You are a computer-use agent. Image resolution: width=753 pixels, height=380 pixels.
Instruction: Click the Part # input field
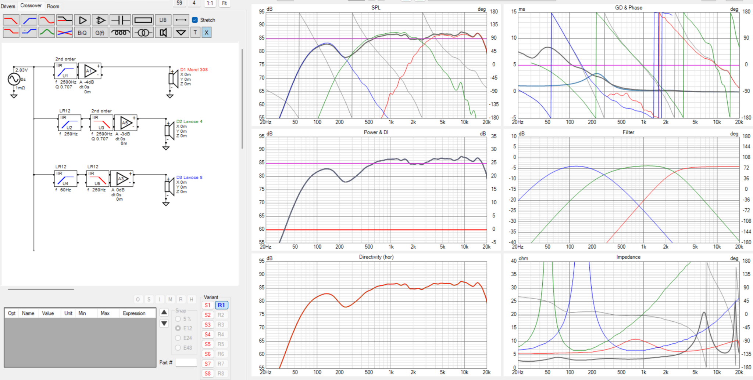coord(186,362)
